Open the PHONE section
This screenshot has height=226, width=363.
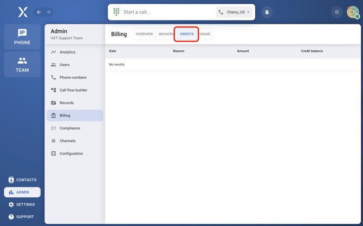tap(22, 37)
